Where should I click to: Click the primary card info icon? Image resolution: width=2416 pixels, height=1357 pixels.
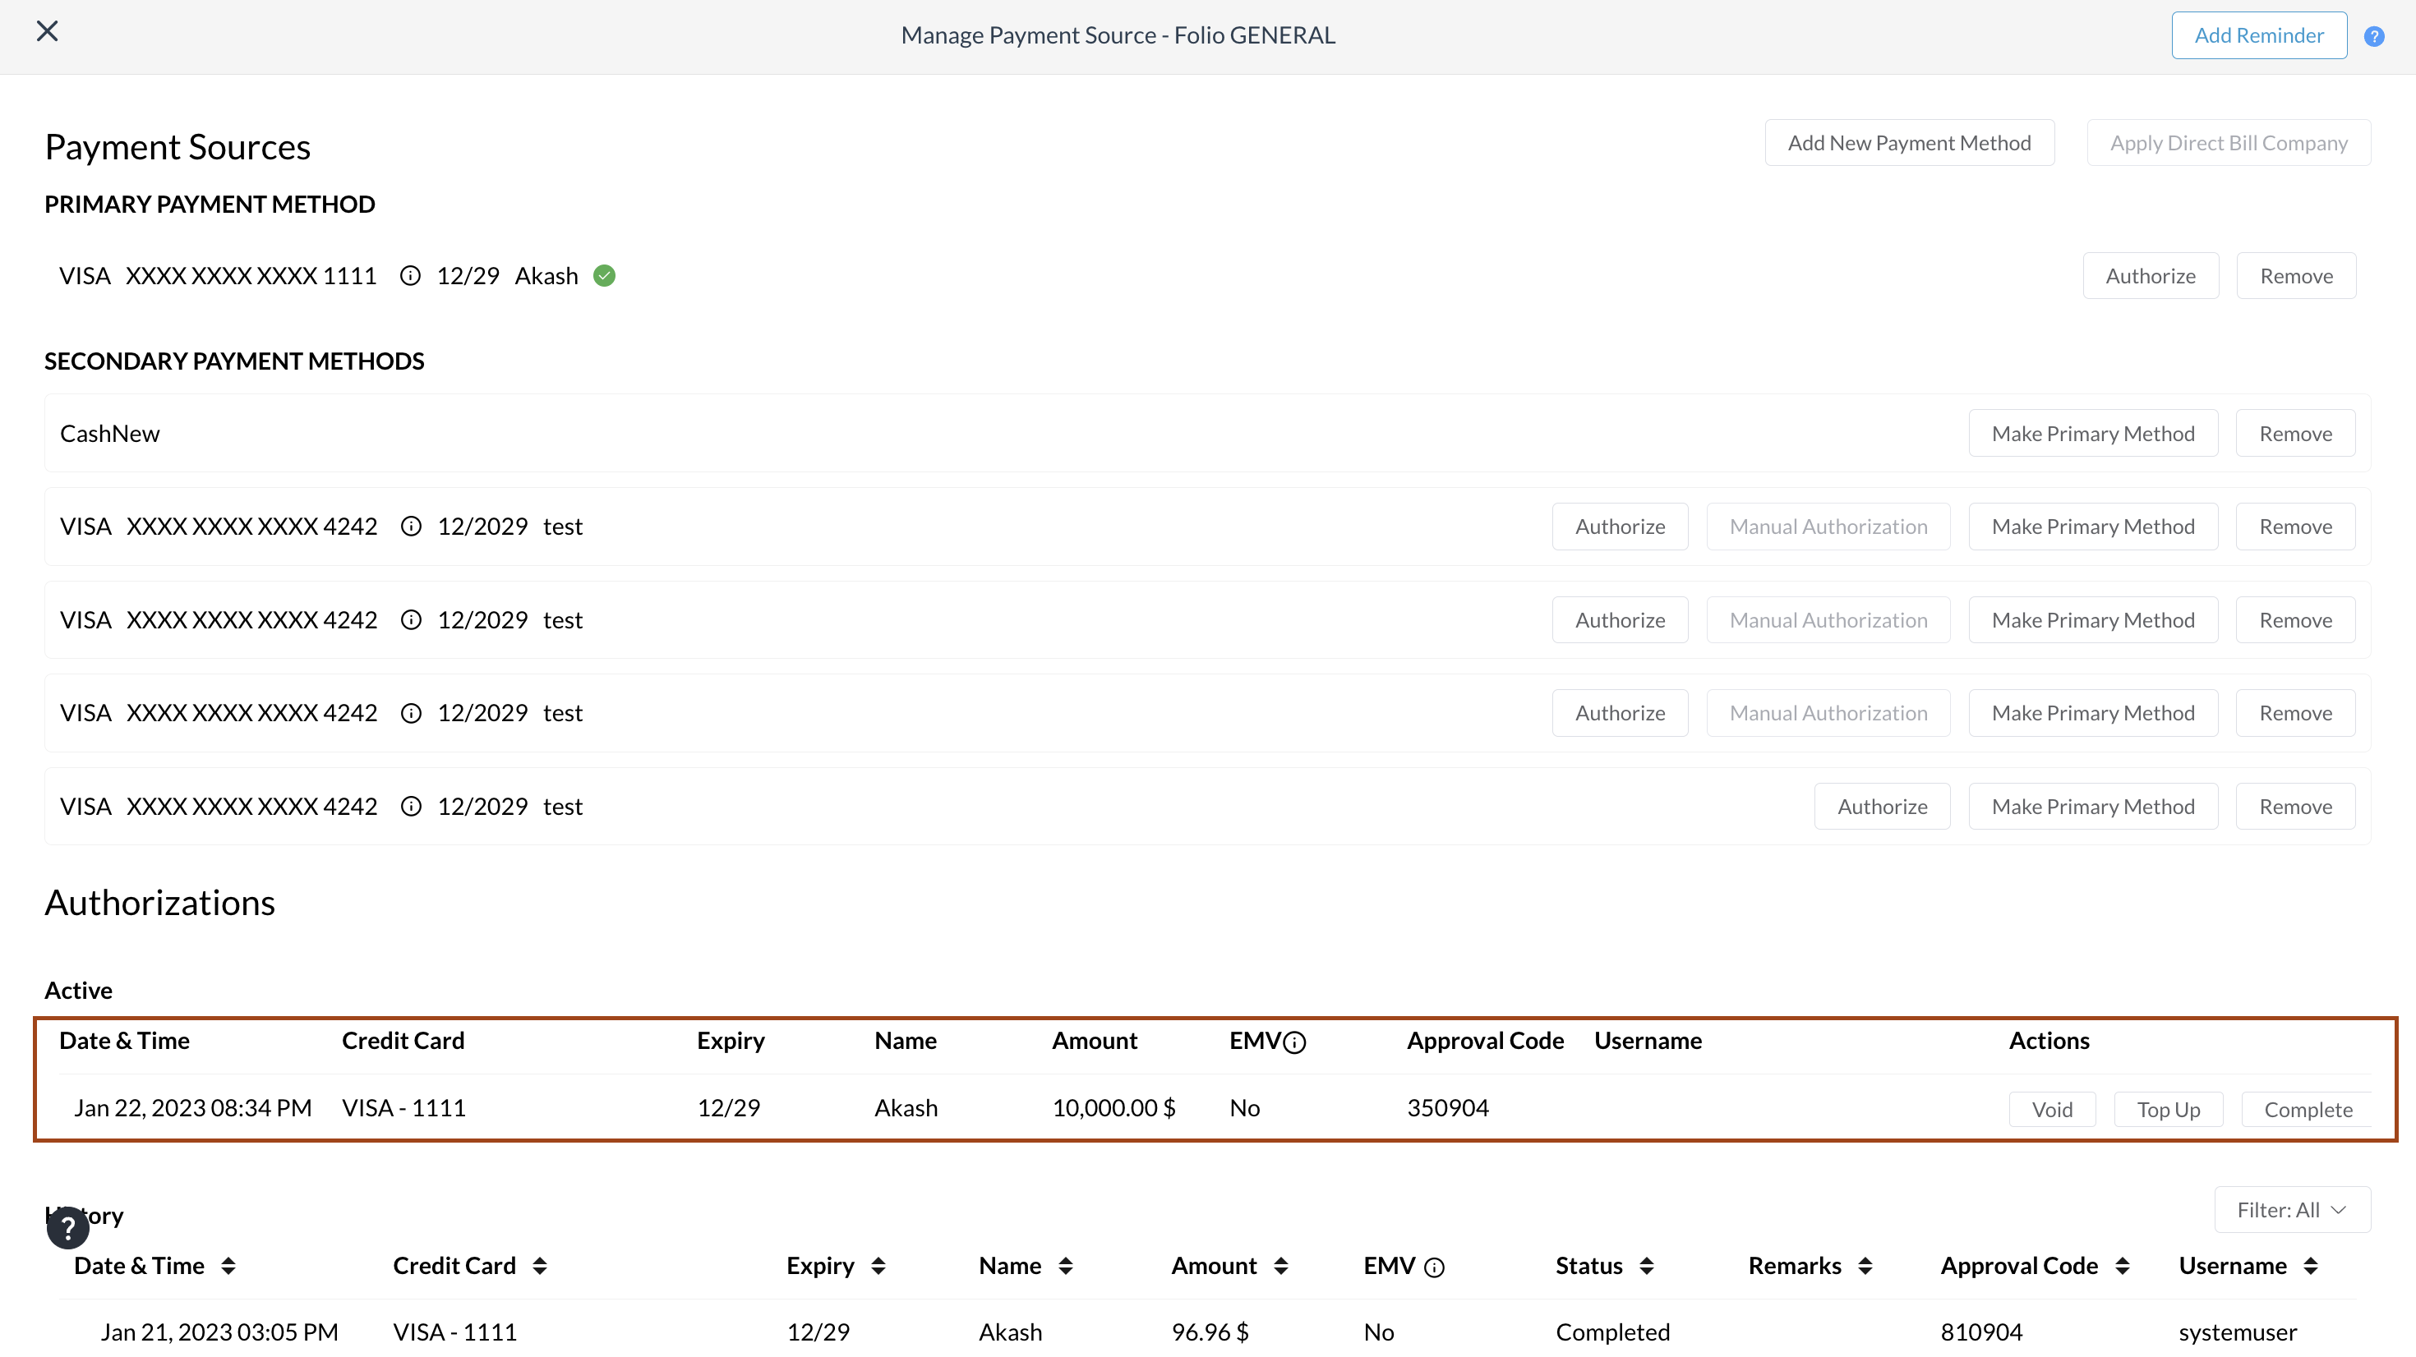(410, 276)
